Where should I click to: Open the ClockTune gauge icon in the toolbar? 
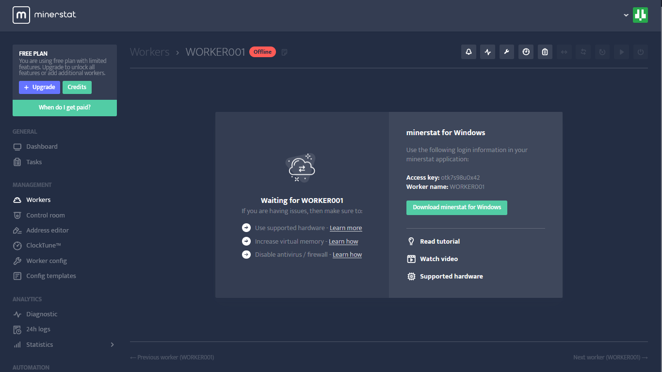point(526,52)
